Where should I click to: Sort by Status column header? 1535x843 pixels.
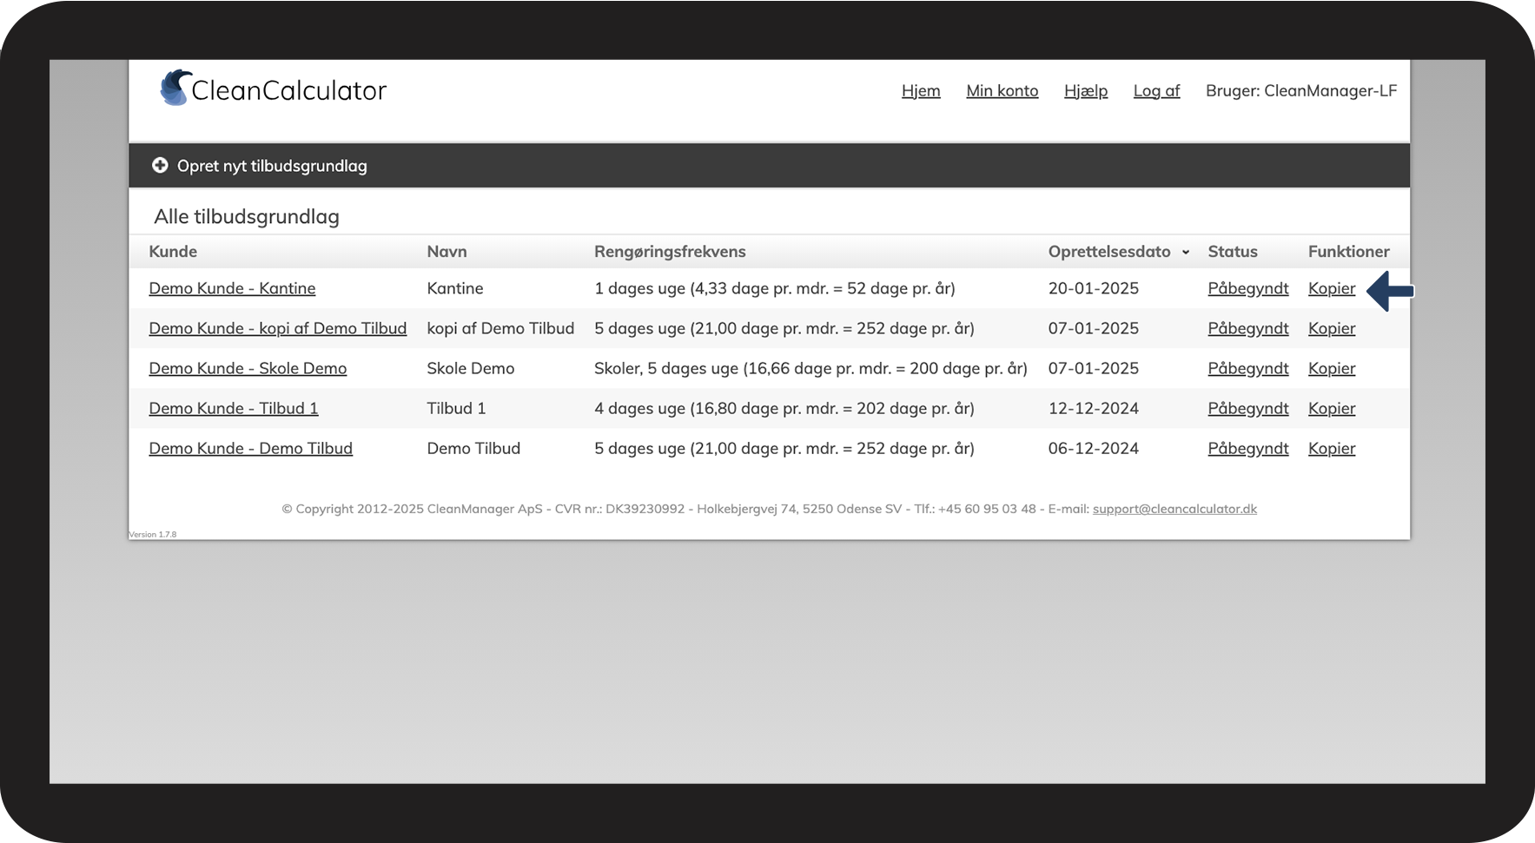coord(1232,252)
